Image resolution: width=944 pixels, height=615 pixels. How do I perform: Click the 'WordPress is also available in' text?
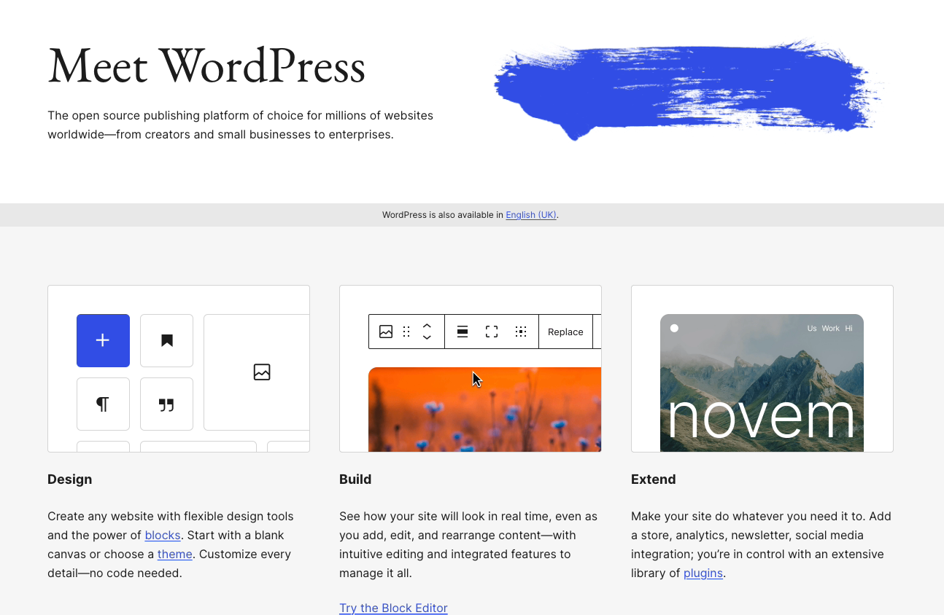(x=443, y=215)
